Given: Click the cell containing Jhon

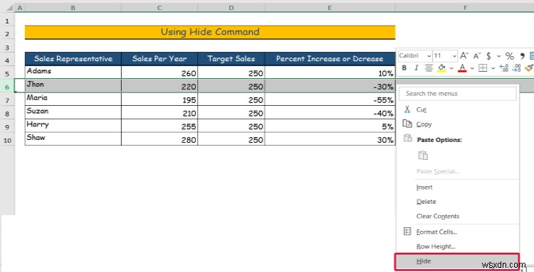Looking at the screenshot, I should pyautogui.click(x=73, y=85).
